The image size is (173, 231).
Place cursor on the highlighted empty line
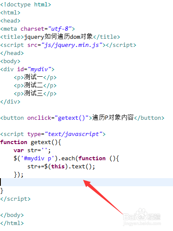point(86,182)
